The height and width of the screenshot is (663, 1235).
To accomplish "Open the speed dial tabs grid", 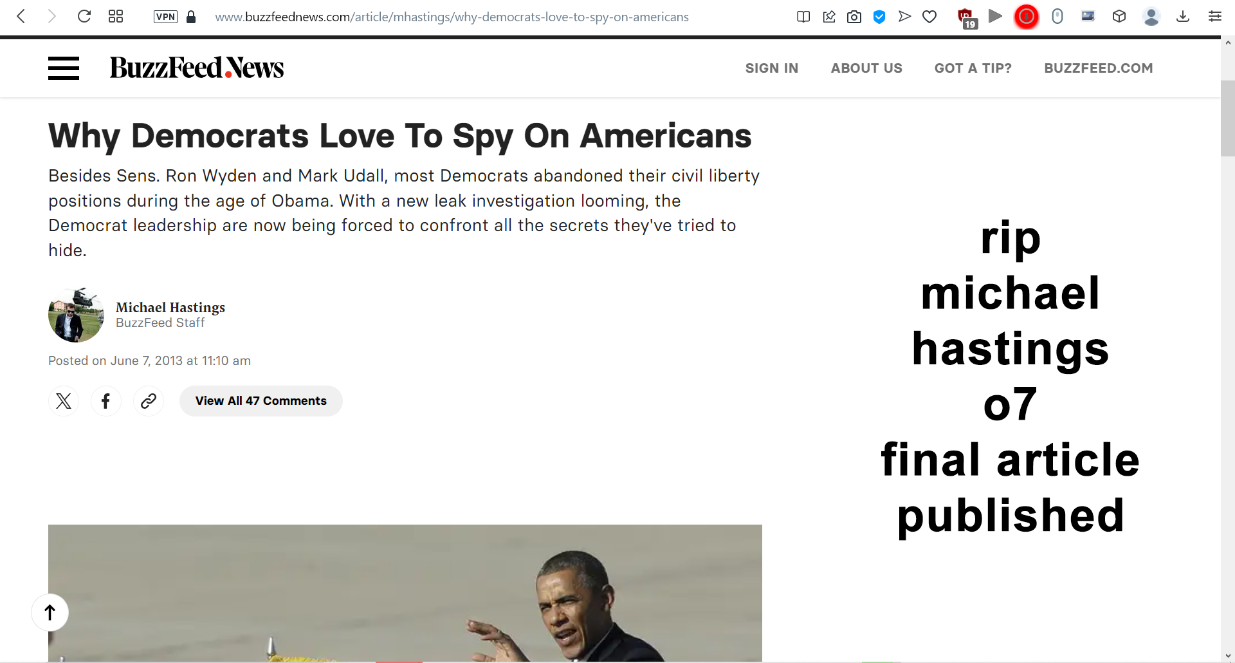I will (x=116, y=16).
